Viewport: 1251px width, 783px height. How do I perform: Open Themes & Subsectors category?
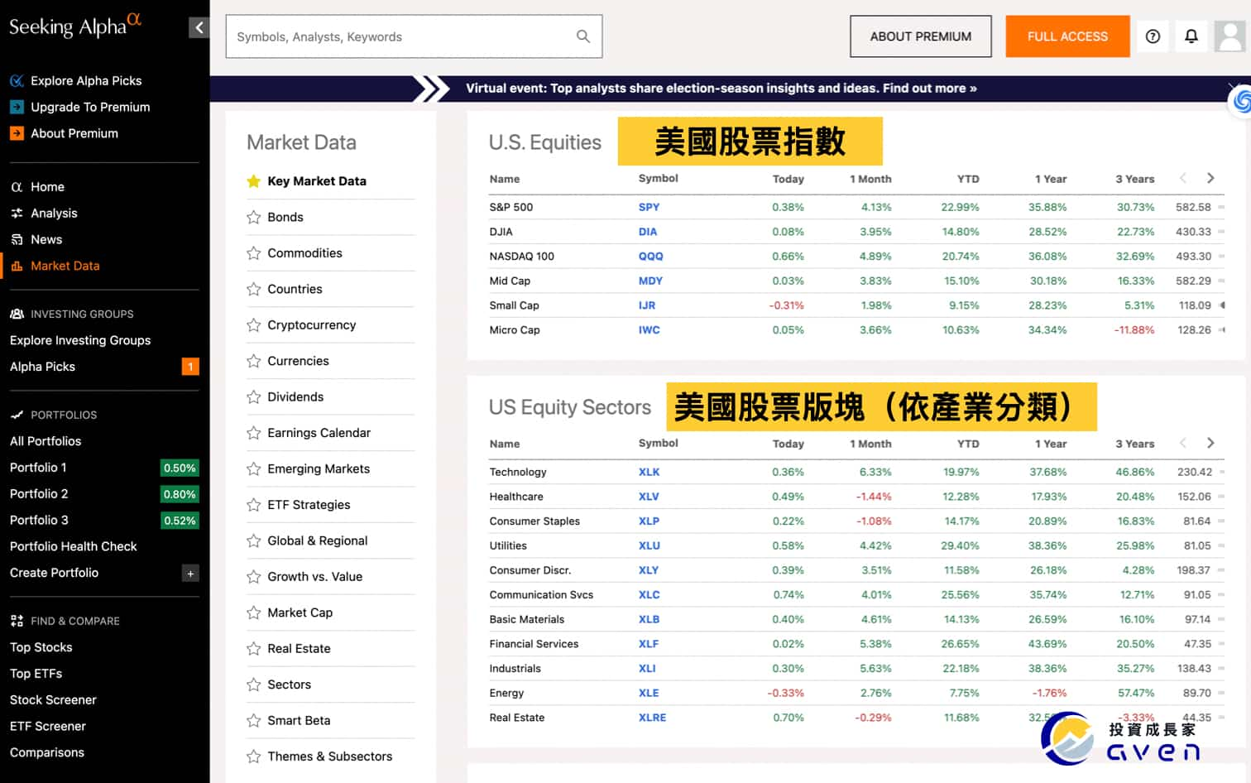tap(329, 757)
